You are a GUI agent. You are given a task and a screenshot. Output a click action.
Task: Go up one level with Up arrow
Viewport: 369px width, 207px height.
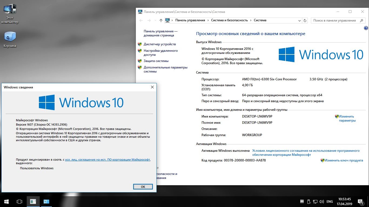[x=161, y=20]
